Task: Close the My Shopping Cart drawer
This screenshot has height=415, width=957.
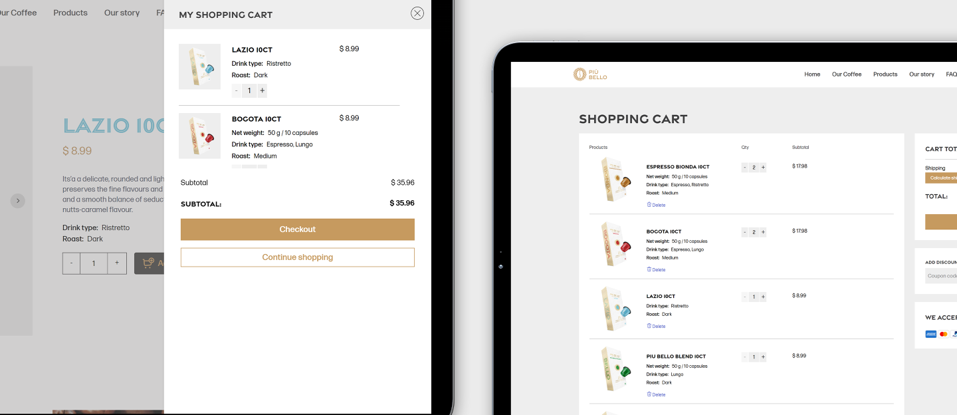Action: [417, 13]
